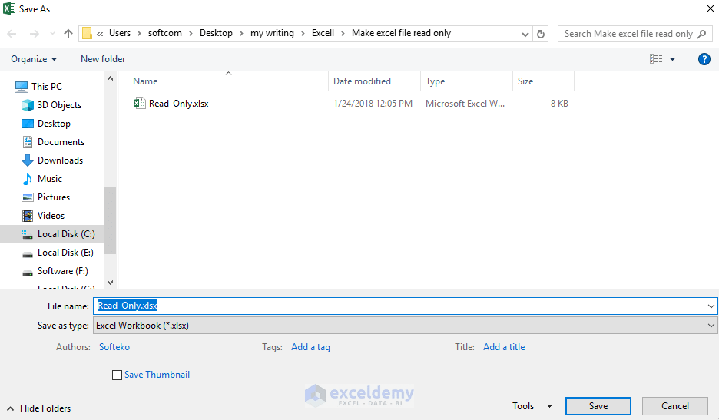The height and width of the screenshot is (420, 719).
Task: Expand breadcrumb chevron after Excell
Action: coord(343,34)
